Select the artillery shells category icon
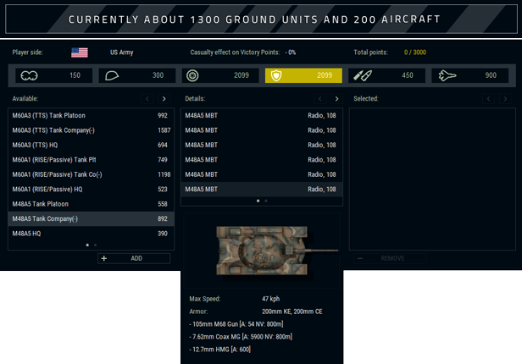The image size is (522, 364). 363,75
